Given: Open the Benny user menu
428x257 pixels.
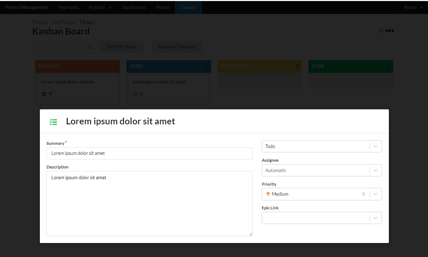Looking at the screenshot, I should point(414,8).
